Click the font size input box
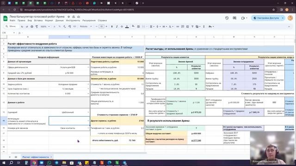296x166 pixels. [x=101, y=27]
